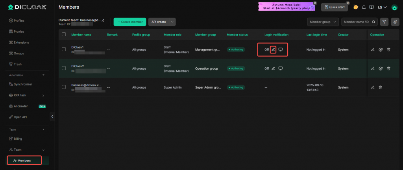Open the filter funnel icon
Image resolution: width=403 pixels, height=170 pixels.
coord(385,22)
